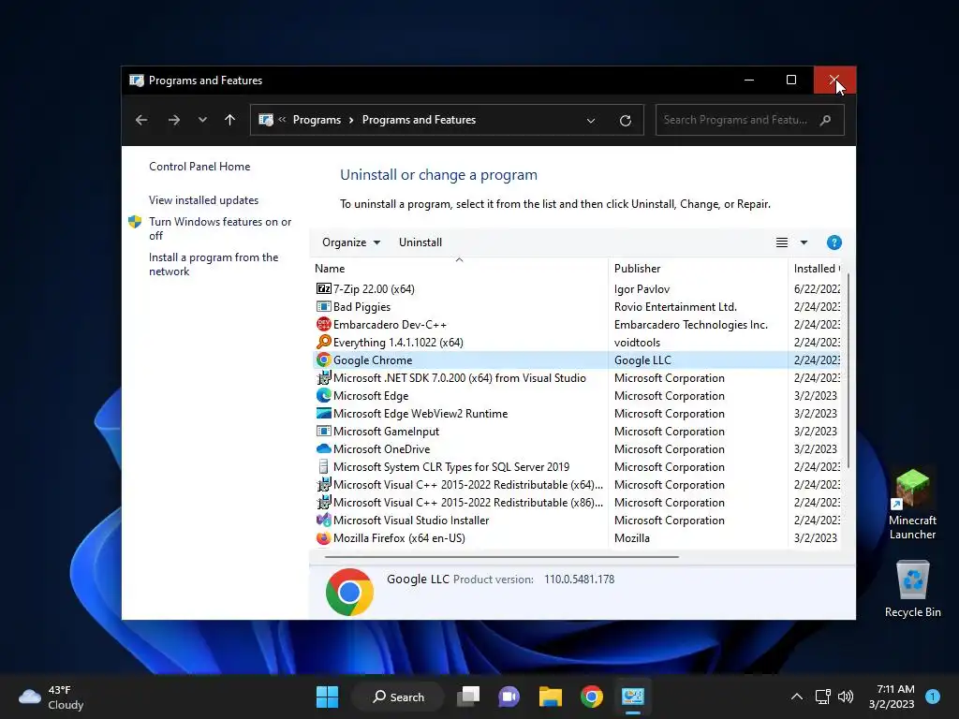This screenshot has width=959, height=719.
Task: Sort by the Installed On column header
Action: click(816, 269)
